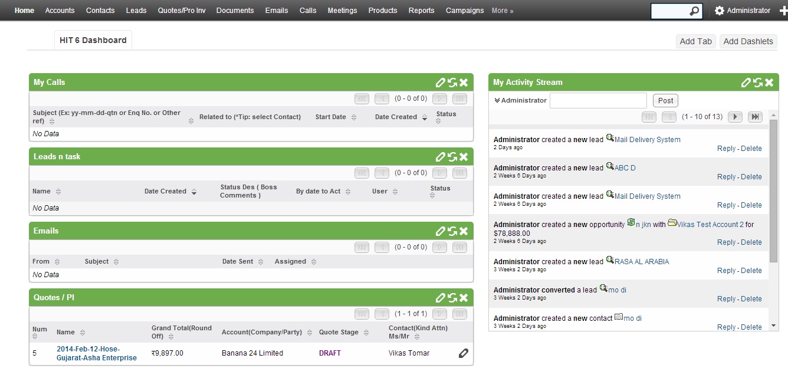Sort Leads n task by User column

click(395, 192)
